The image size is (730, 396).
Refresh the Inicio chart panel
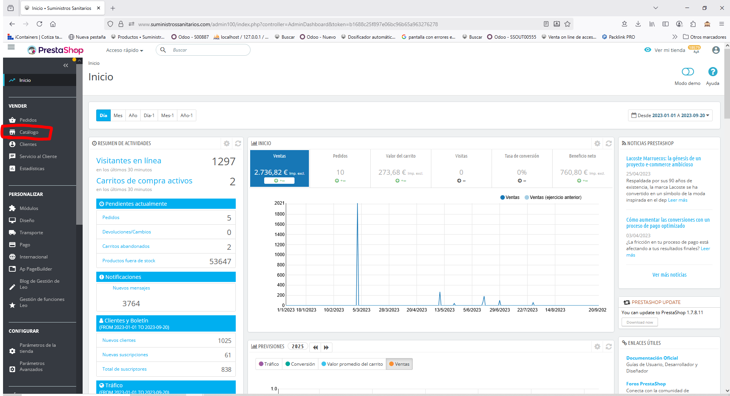[x=609, y=144]
